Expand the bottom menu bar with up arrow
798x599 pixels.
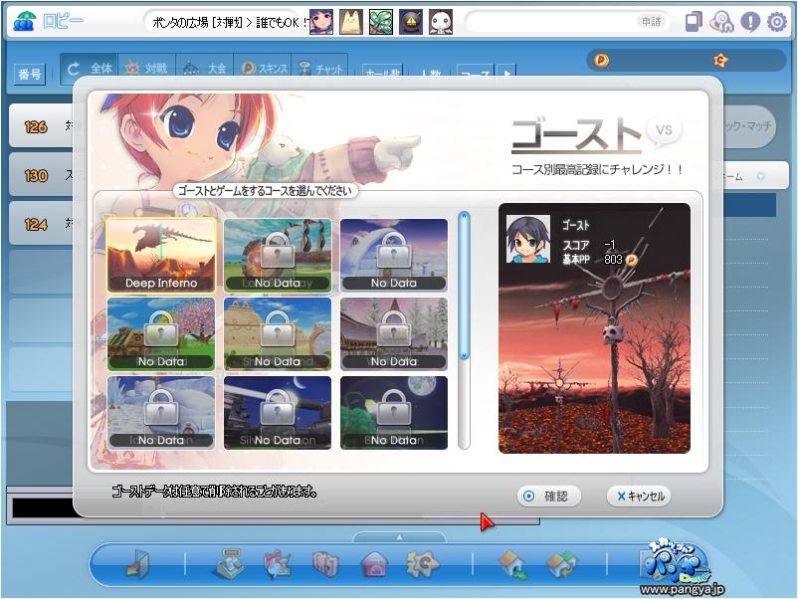[400, 537]
